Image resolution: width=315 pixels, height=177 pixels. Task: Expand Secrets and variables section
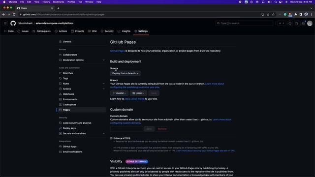pyautogui.click(x=104, y=133)
